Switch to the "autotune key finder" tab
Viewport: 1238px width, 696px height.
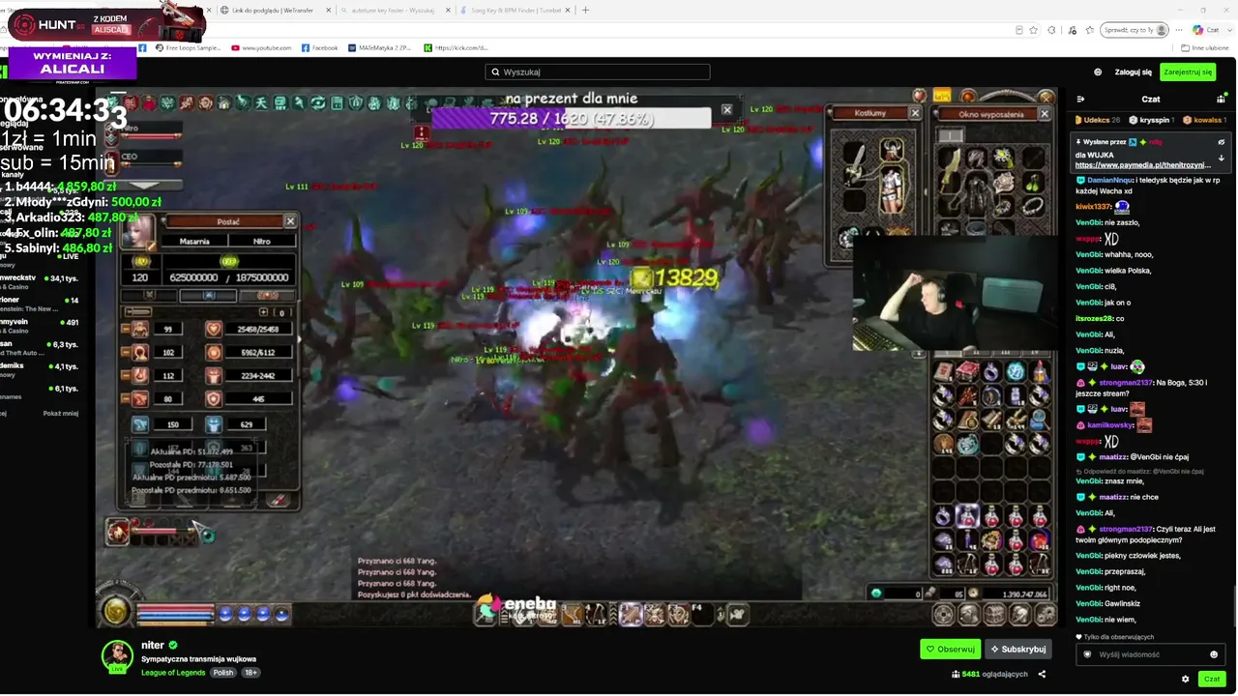(x=393, y=10)
